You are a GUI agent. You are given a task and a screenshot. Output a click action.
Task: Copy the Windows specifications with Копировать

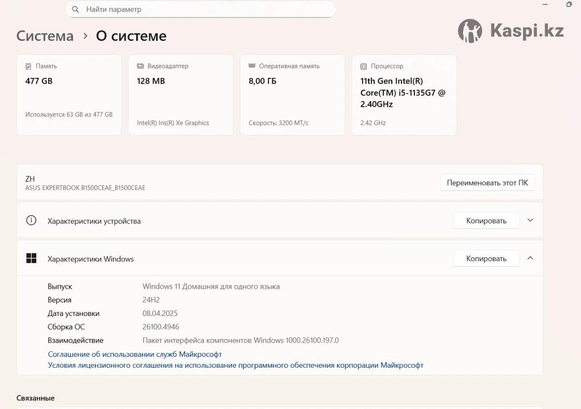click(486, 258)
